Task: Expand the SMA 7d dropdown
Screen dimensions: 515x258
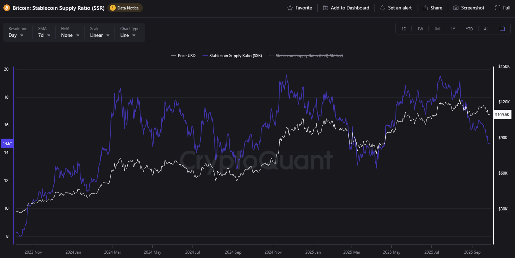Action: coord(44,32)
